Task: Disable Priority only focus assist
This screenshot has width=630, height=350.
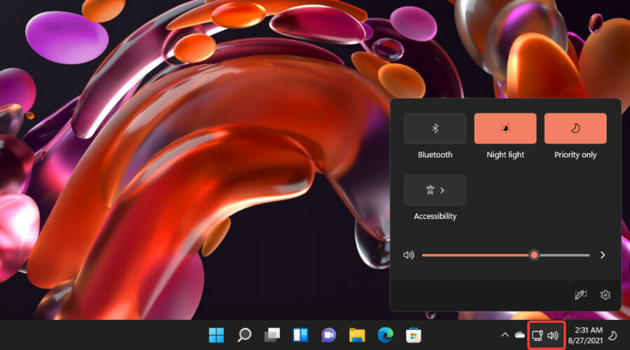Action: 575,129
